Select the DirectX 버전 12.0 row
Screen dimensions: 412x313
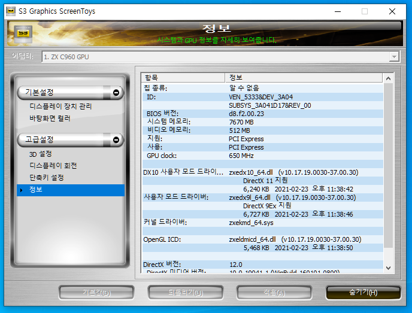click(262, 265)
